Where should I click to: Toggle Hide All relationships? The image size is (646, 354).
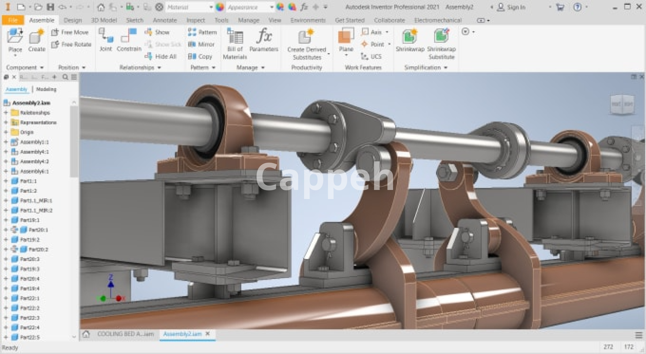pyautogui.click(x=161, y=56)
